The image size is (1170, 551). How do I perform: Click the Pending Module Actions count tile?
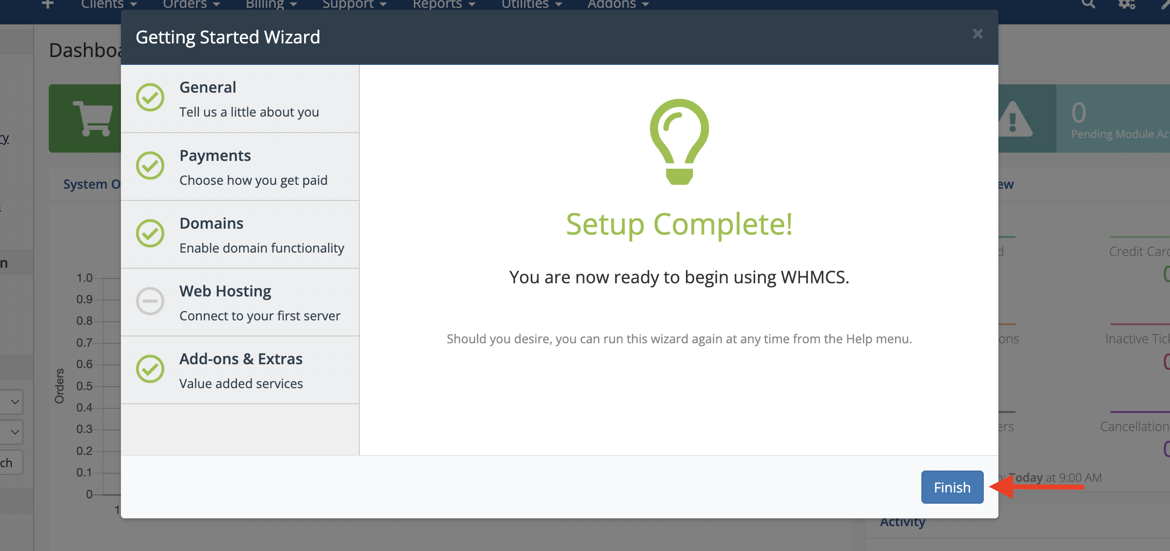(x=1113, y=118)
